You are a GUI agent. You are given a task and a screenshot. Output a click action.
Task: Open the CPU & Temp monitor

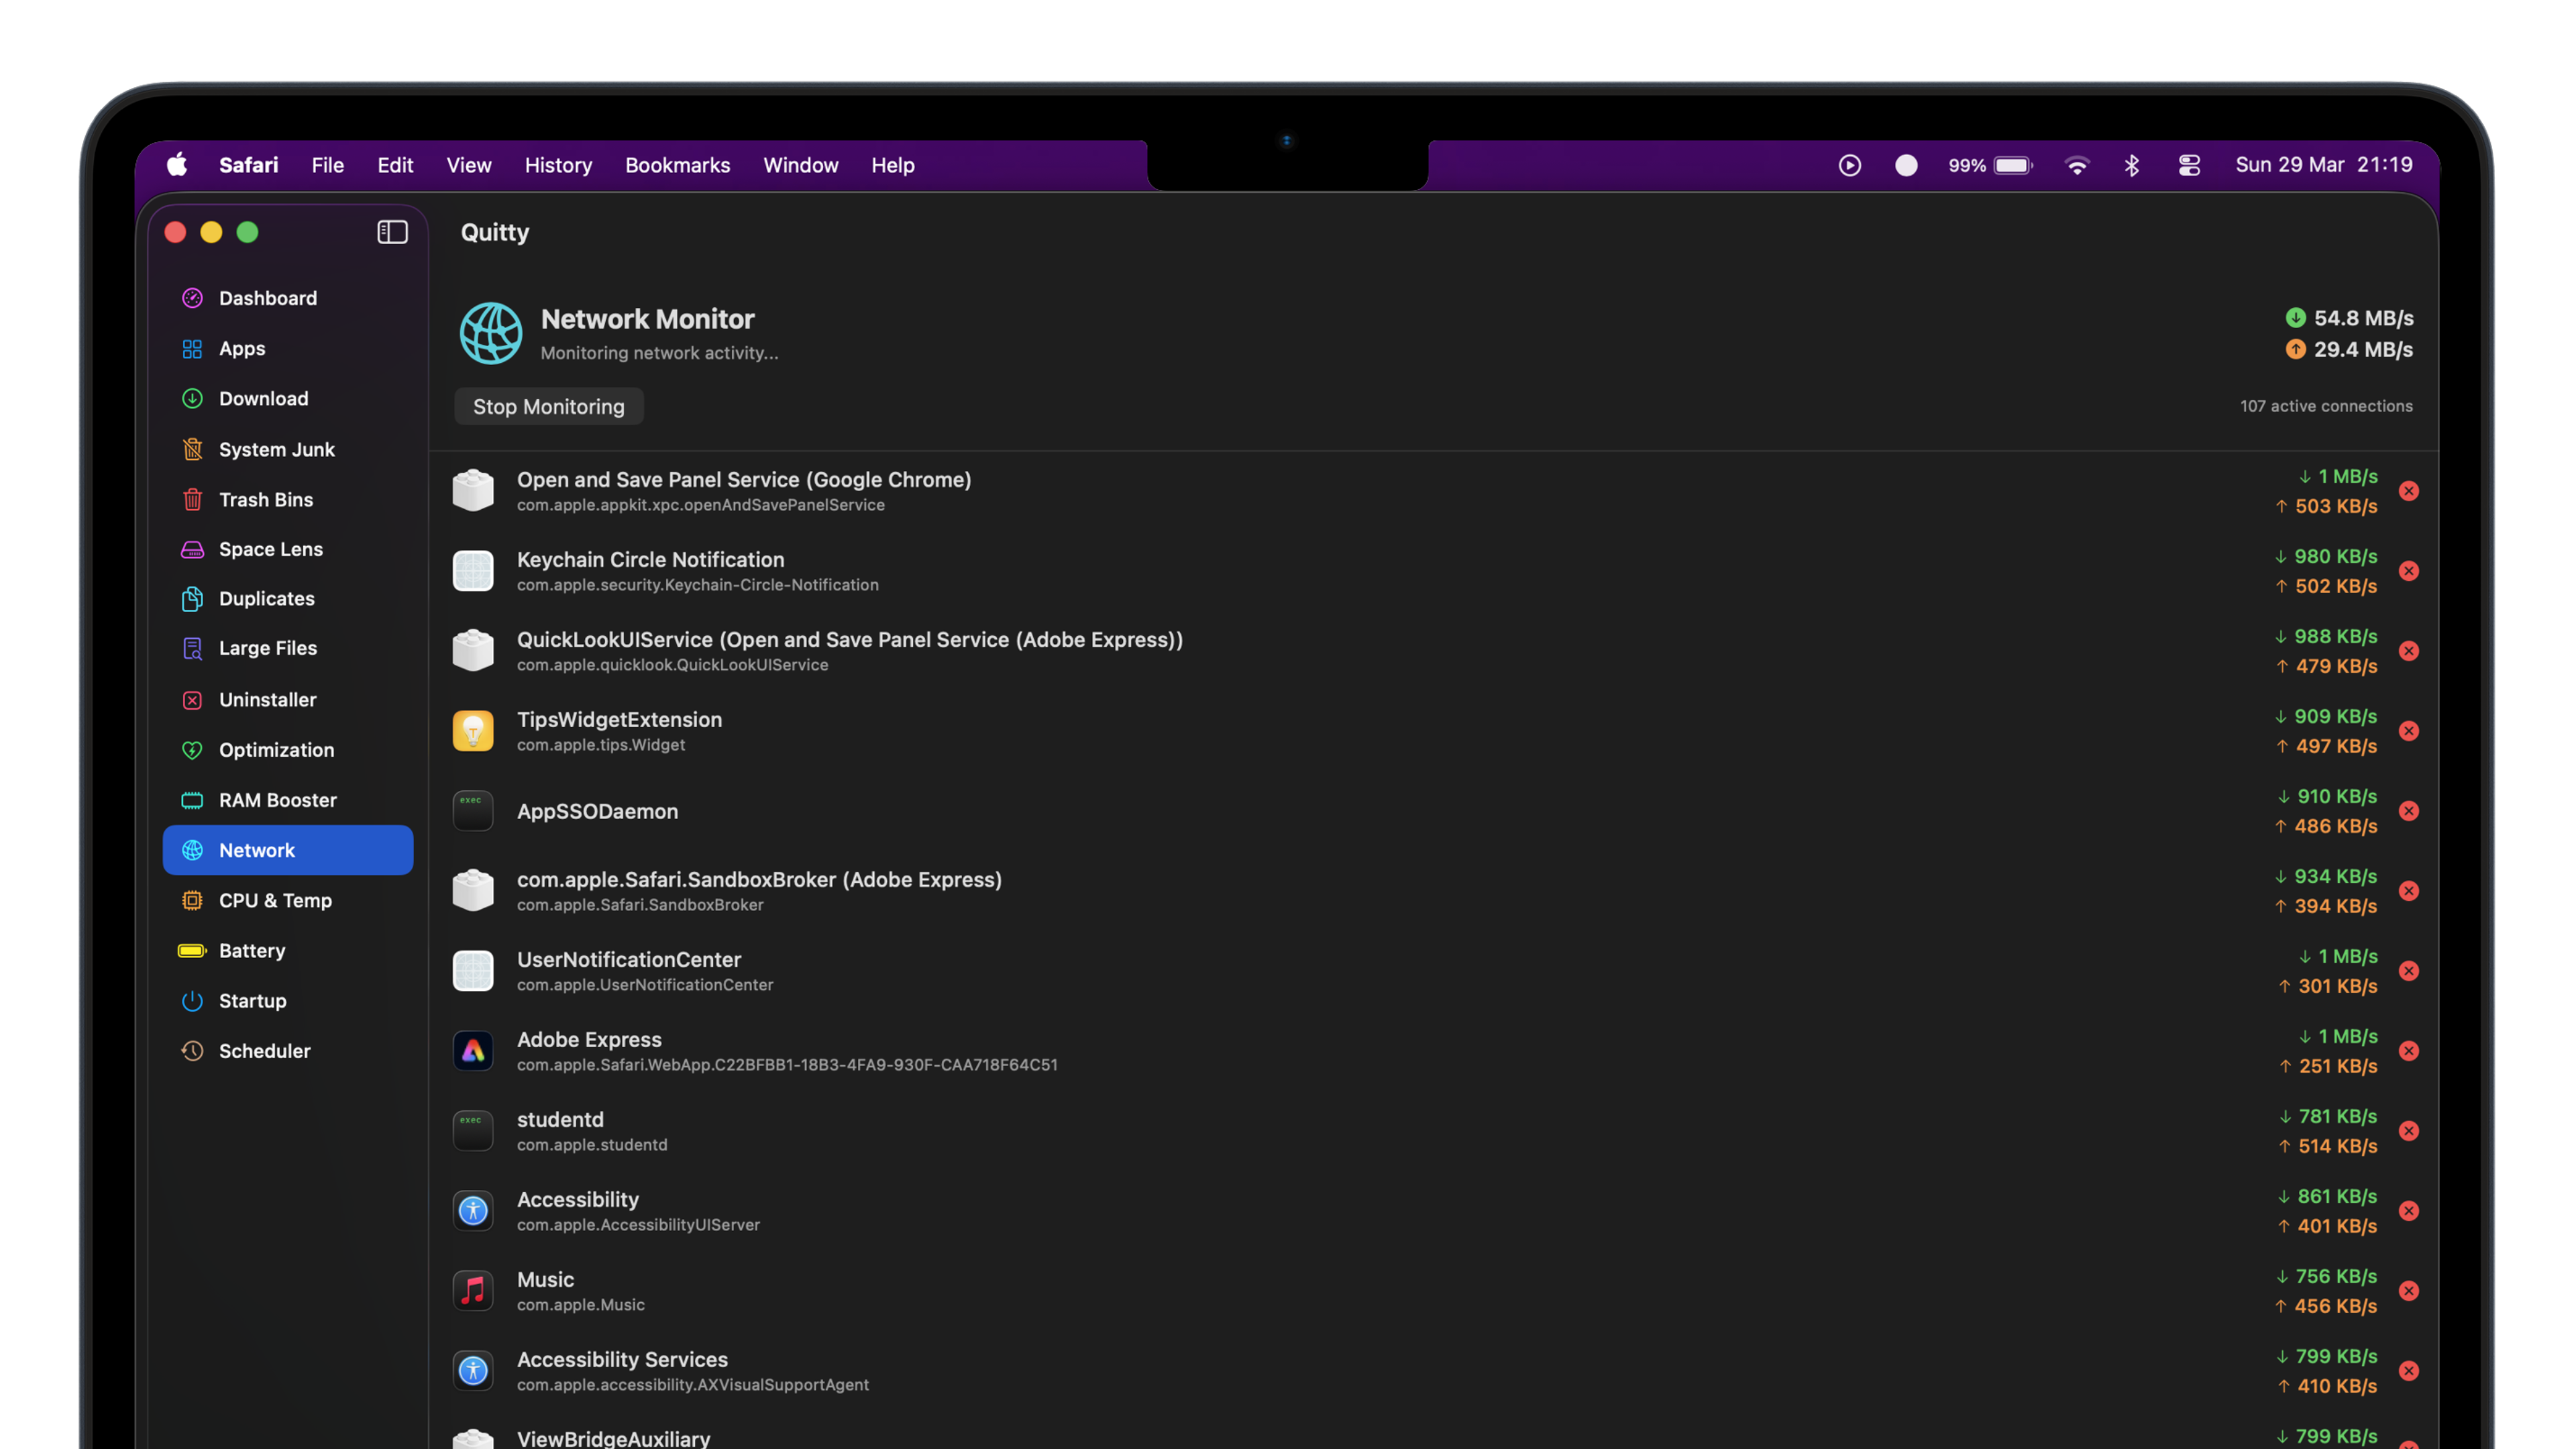[x=276, y=900]
